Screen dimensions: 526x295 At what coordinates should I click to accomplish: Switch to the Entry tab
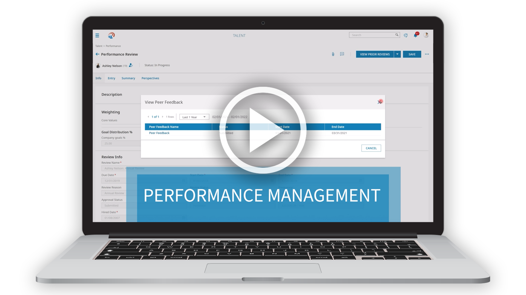click(x=111, y=78)
